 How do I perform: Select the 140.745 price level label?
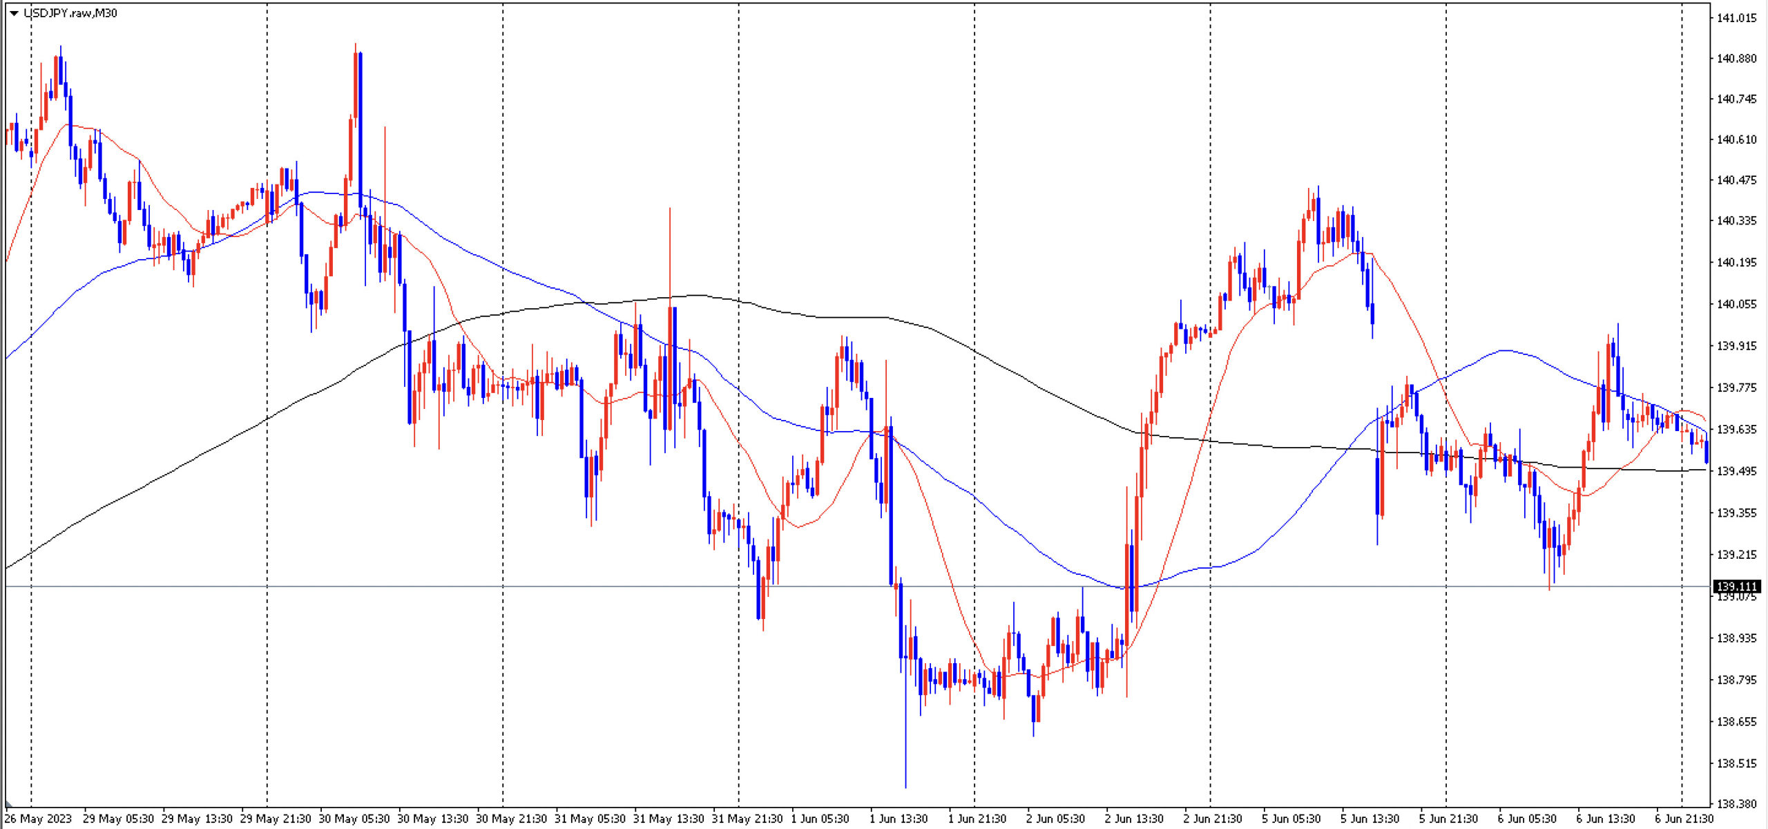click(x=1736, y=99)
